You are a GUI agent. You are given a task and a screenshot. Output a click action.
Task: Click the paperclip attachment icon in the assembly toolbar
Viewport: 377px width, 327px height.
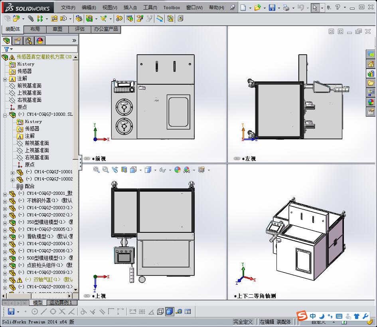pos(31,18)
